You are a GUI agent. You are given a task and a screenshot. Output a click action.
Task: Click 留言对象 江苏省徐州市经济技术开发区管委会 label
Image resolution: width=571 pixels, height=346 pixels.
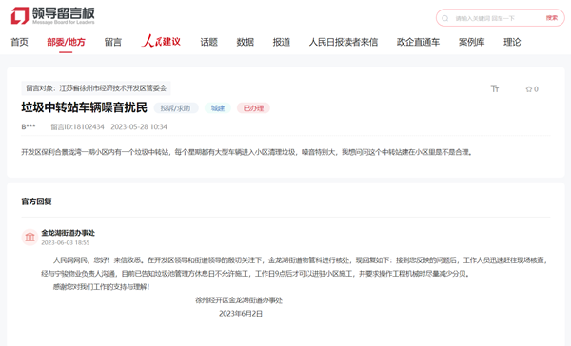(96, 88)
